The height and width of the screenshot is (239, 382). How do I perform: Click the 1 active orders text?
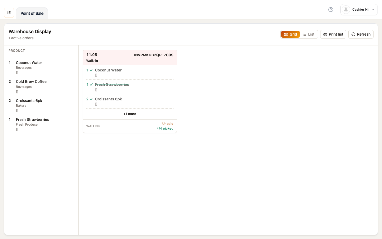[21, 38]
